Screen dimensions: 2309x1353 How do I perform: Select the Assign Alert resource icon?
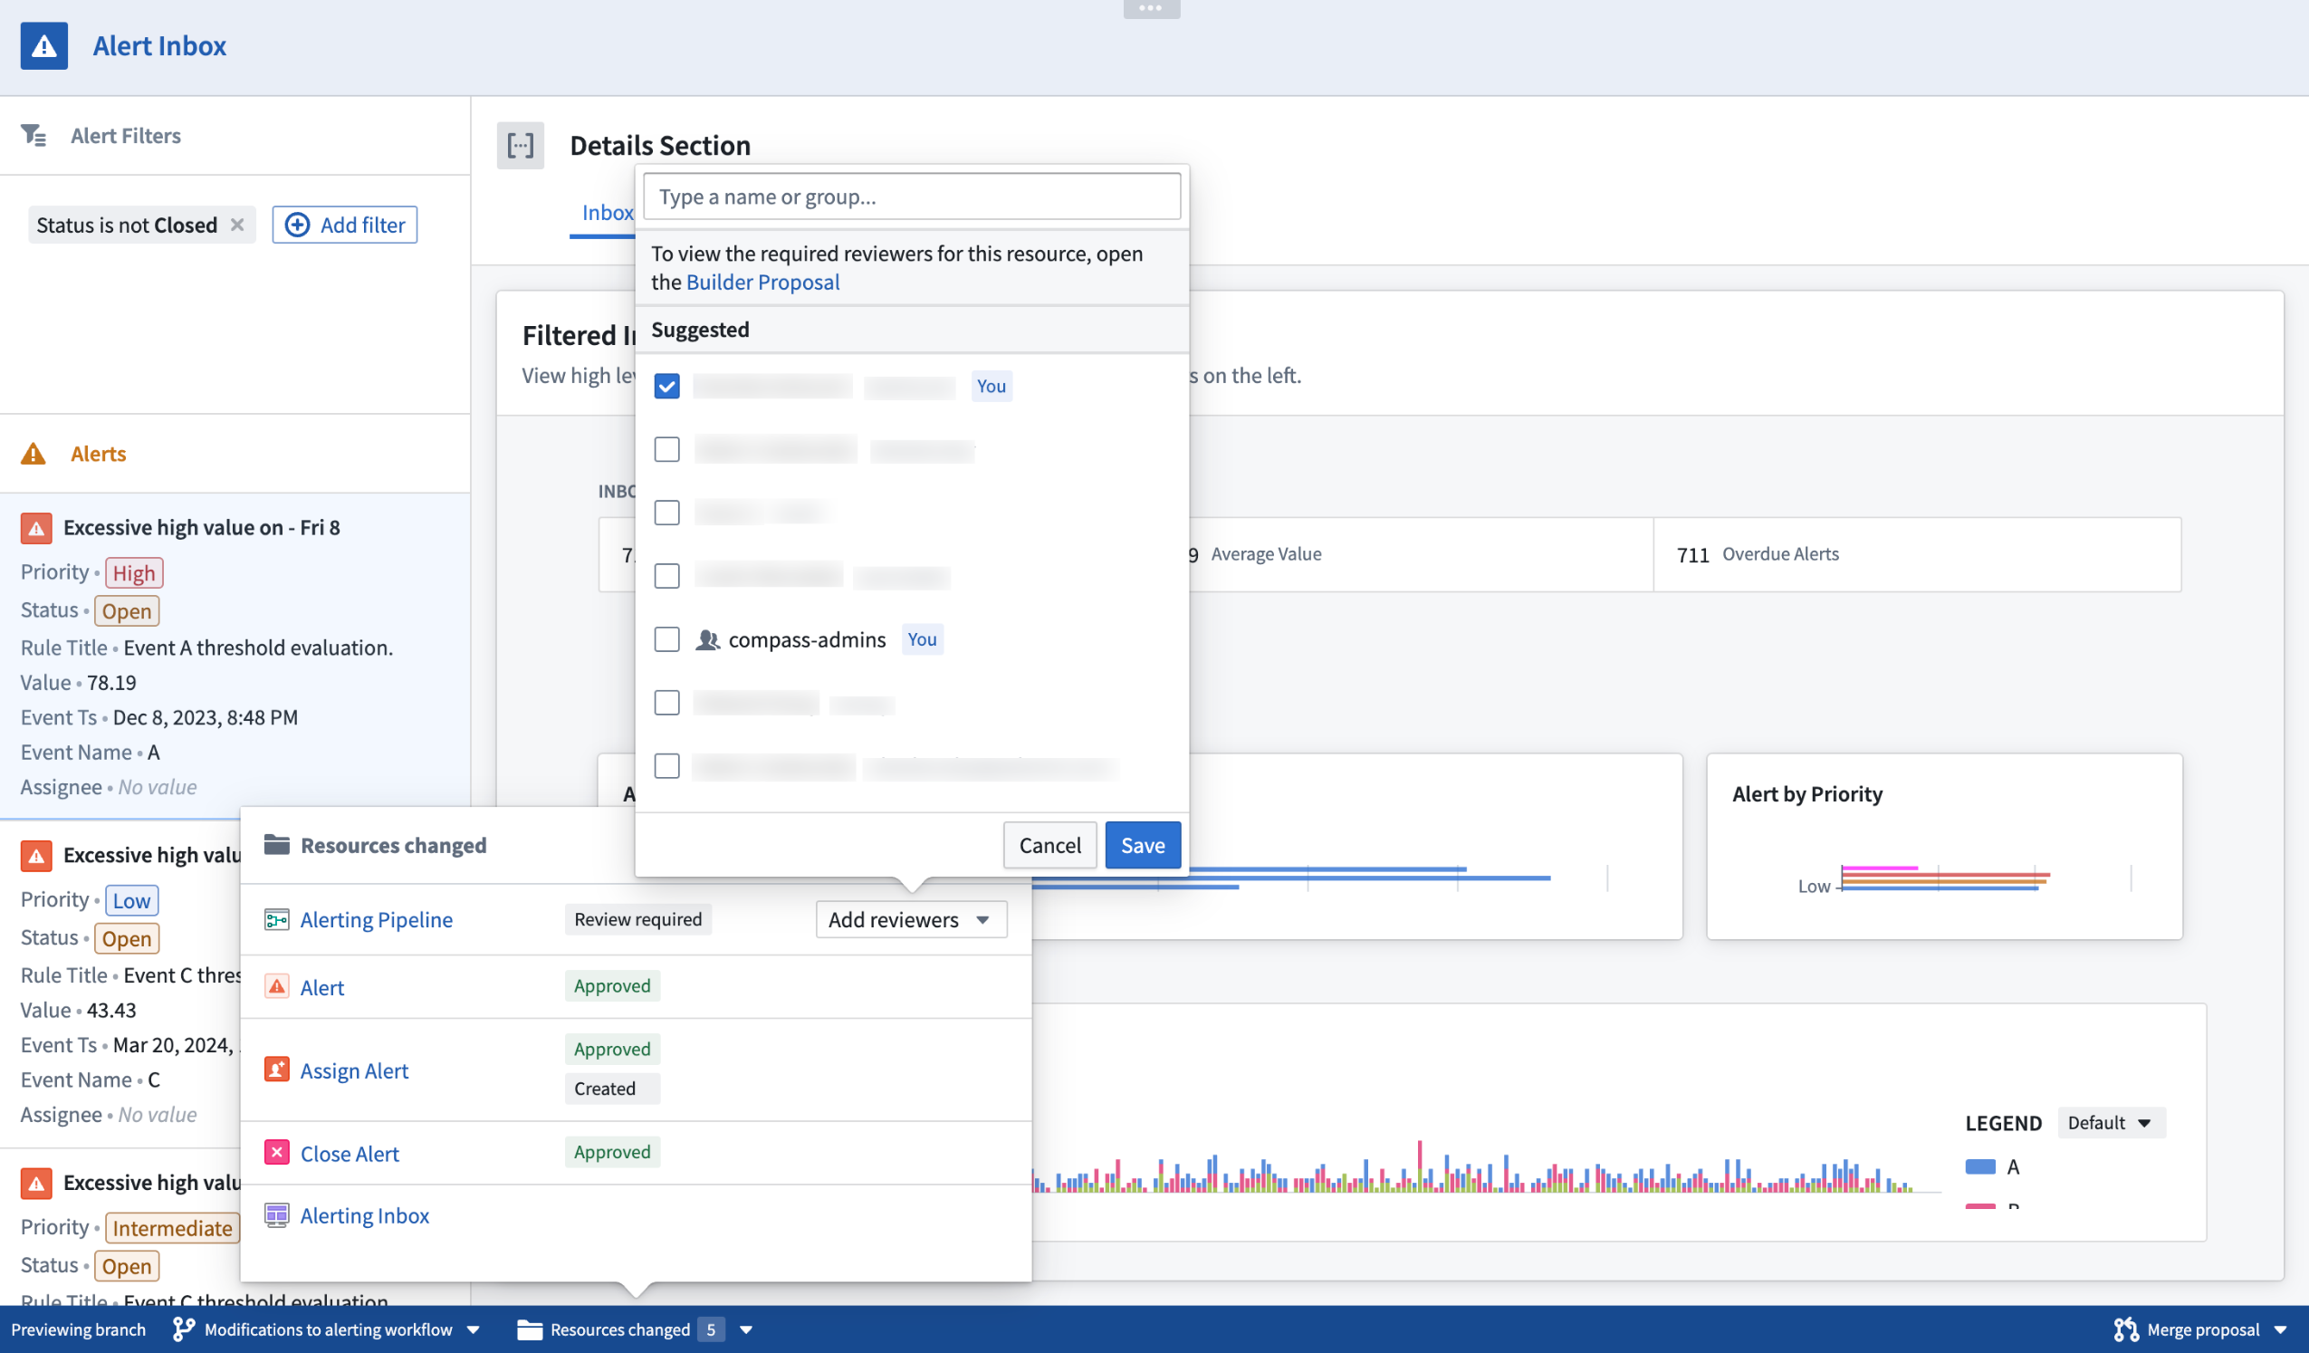click(276, 1069)
